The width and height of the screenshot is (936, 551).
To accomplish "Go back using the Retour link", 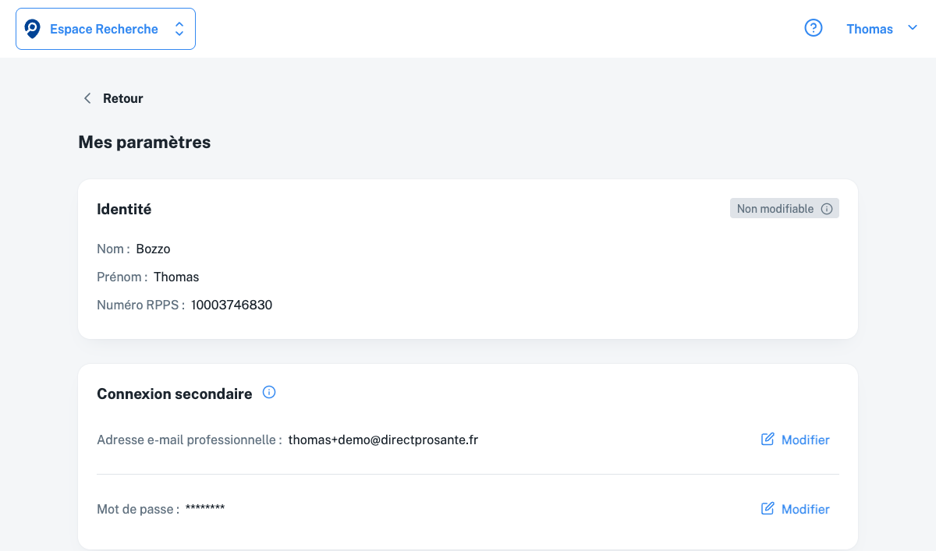I will point(123,98).
